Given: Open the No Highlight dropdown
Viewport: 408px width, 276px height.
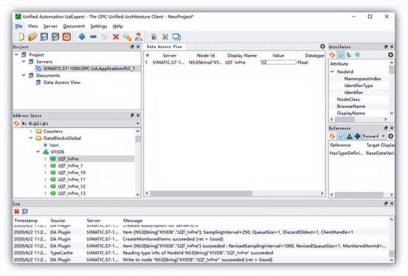Looking at the screenshot, I should pyautogui.click(x=76, y=122).
